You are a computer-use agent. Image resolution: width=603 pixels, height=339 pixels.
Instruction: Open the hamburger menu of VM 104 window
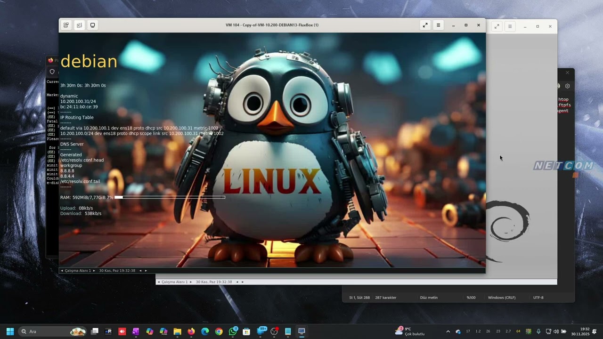[x=438, y=25]
